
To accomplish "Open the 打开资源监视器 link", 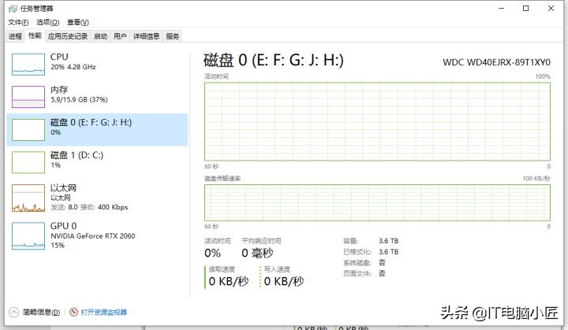I will point(103,312).
